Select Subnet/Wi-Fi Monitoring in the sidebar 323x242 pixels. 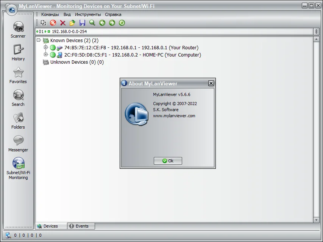[x=18, y=168]
